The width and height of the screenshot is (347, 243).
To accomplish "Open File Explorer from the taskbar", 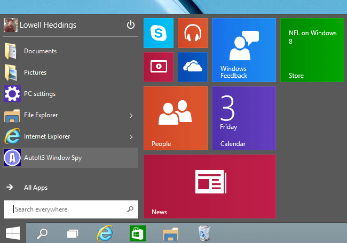I will pyautogui.click(x=170, y=234).
